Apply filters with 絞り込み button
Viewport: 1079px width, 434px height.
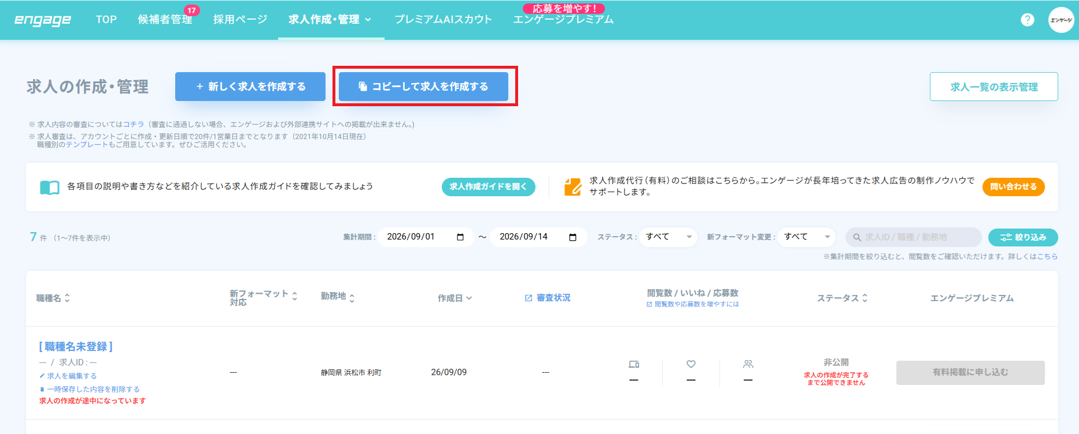tap(1023, 237)
